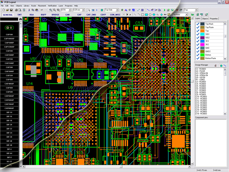The image size is (229, 172).
Task: Paste from clipboard
Action: [37, 10]
